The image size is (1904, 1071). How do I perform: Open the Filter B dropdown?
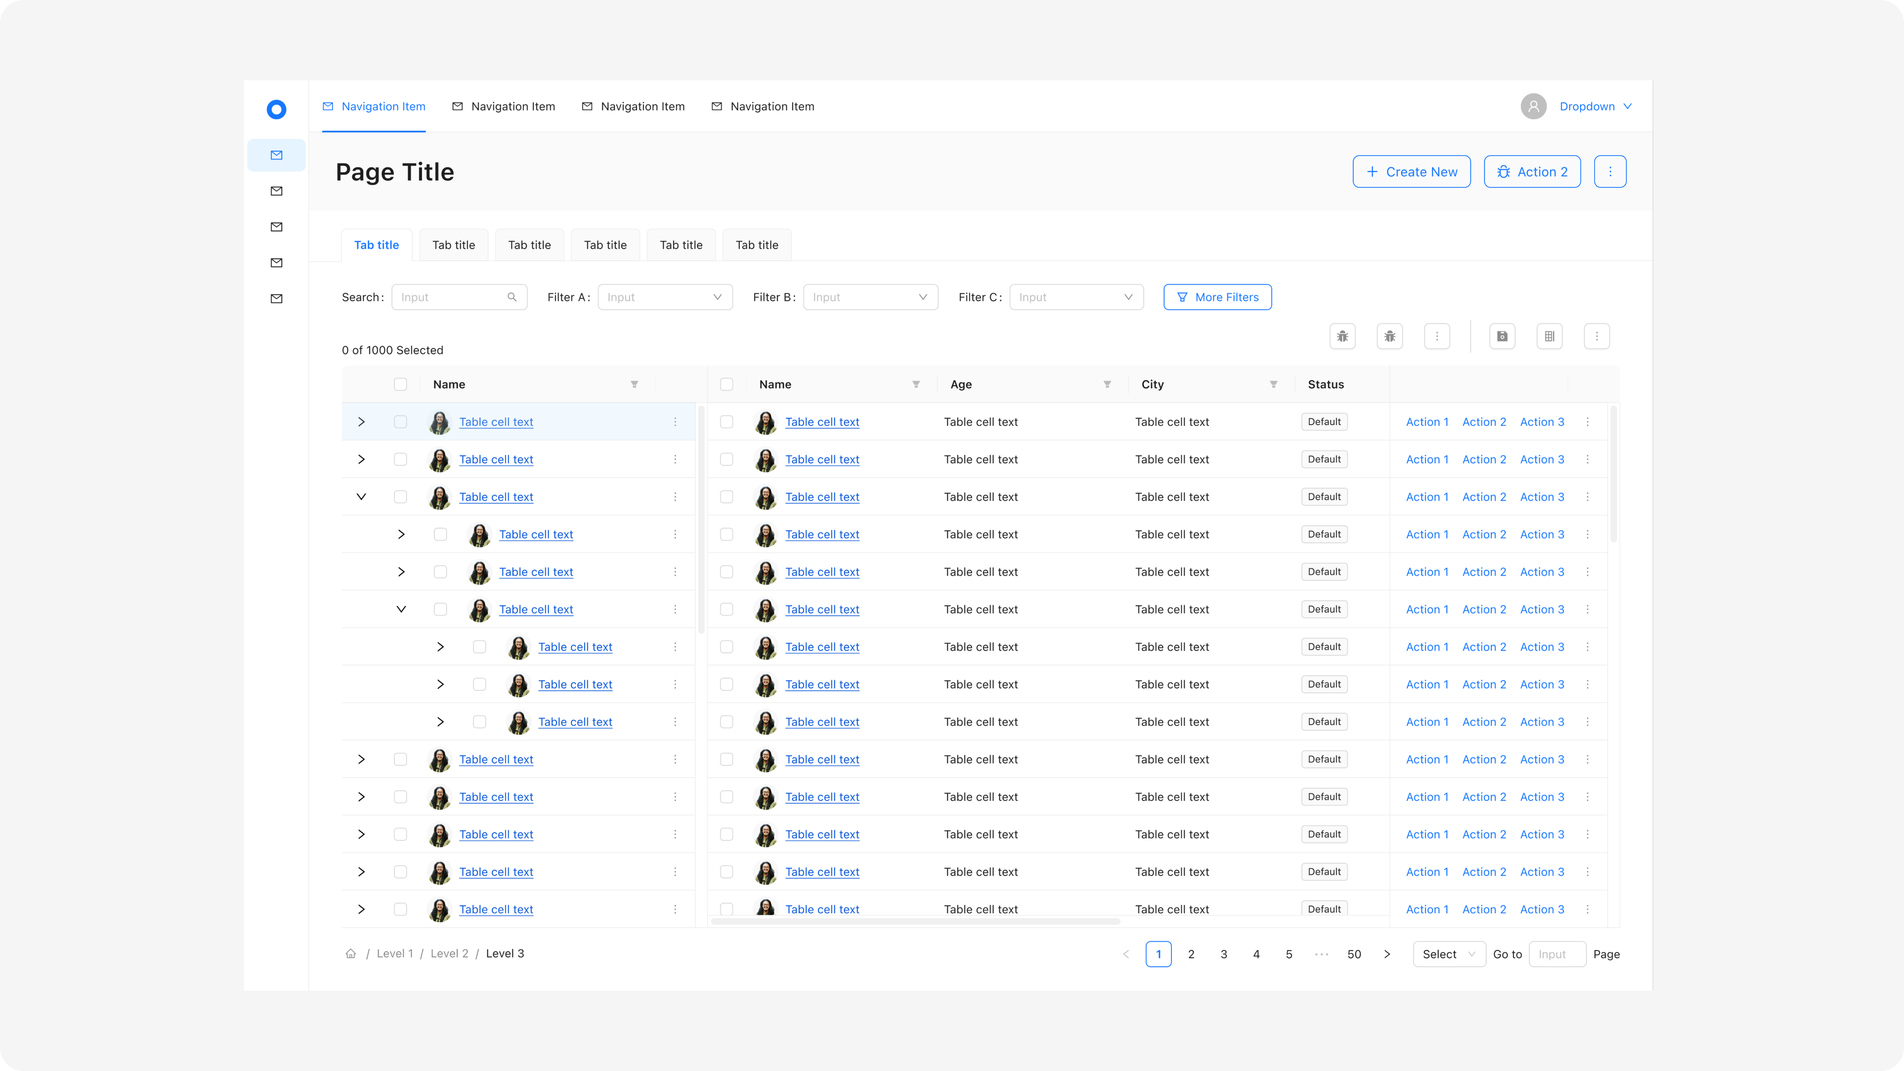point(871,297)
